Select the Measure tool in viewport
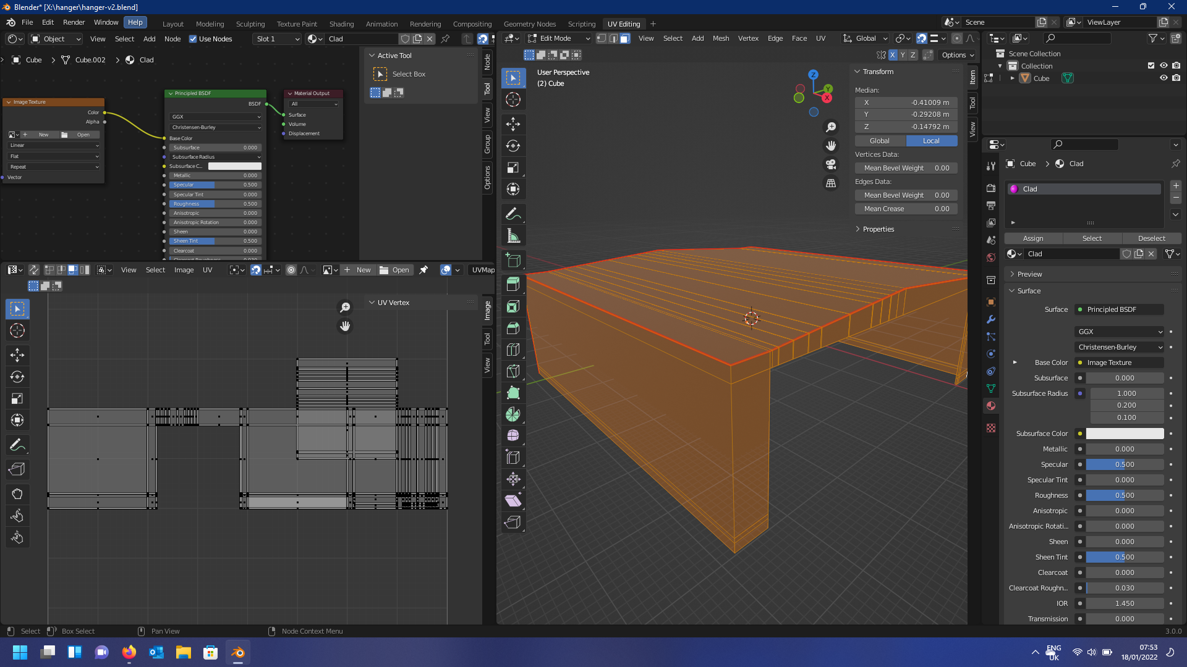This screenshot has width=1187, height=667. (513, 236)
